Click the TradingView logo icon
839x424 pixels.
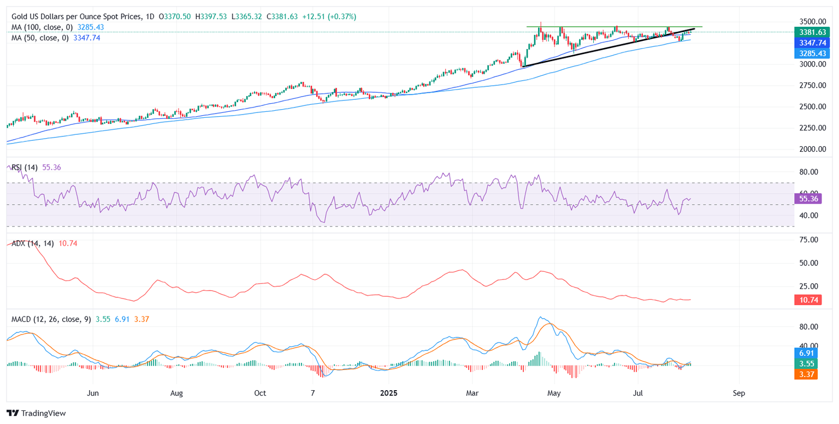tap(12, 413)
